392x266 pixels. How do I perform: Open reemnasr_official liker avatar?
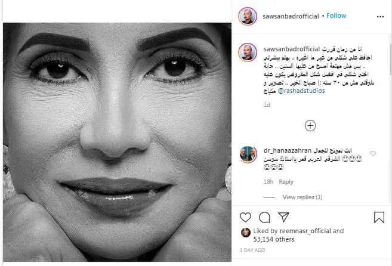(245, 233)
